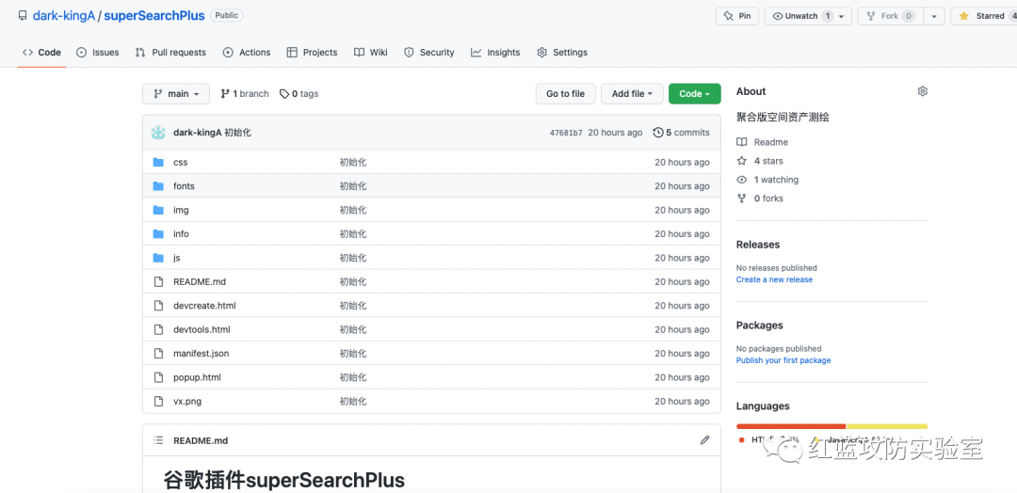This screenshot has height=493, width=1017.
Task: Open the img folder
Action: click(x=181, y=210)
